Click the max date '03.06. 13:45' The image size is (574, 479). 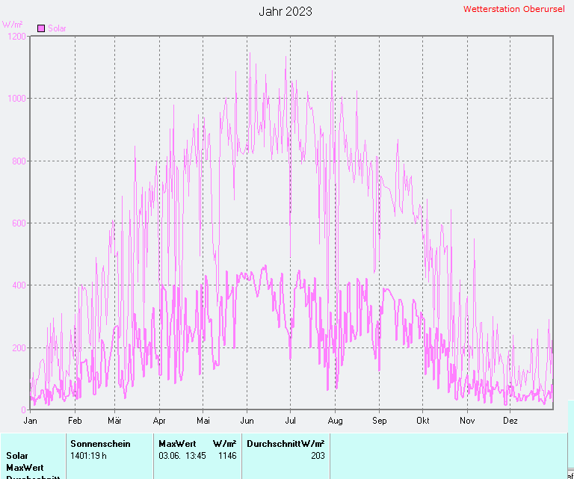point(182,456)
